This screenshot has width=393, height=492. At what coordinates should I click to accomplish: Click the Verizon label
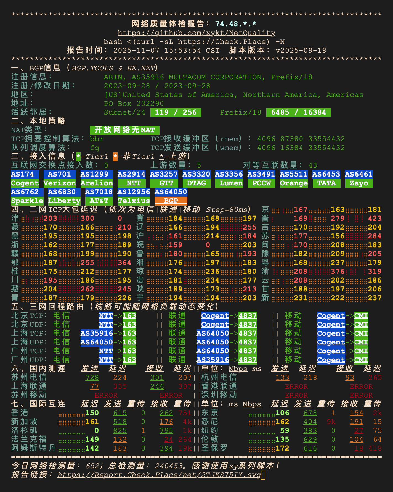(x=60, y=183)
